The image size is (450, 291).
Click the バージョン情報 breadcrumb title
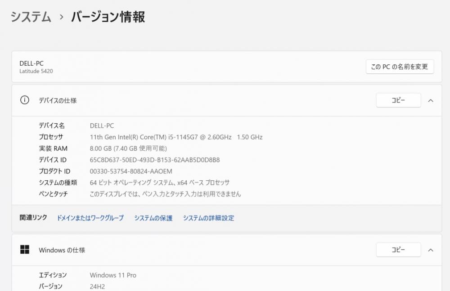(x=108, y=17)
